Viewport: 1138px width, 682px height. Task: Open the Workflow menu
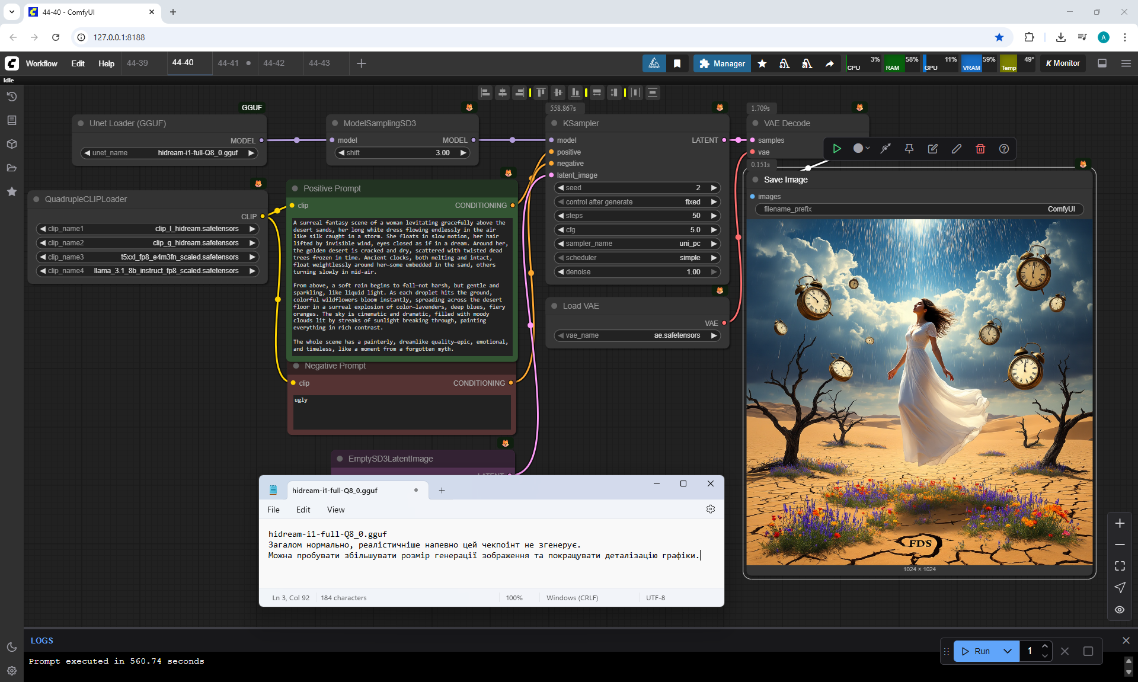point(41,63)
